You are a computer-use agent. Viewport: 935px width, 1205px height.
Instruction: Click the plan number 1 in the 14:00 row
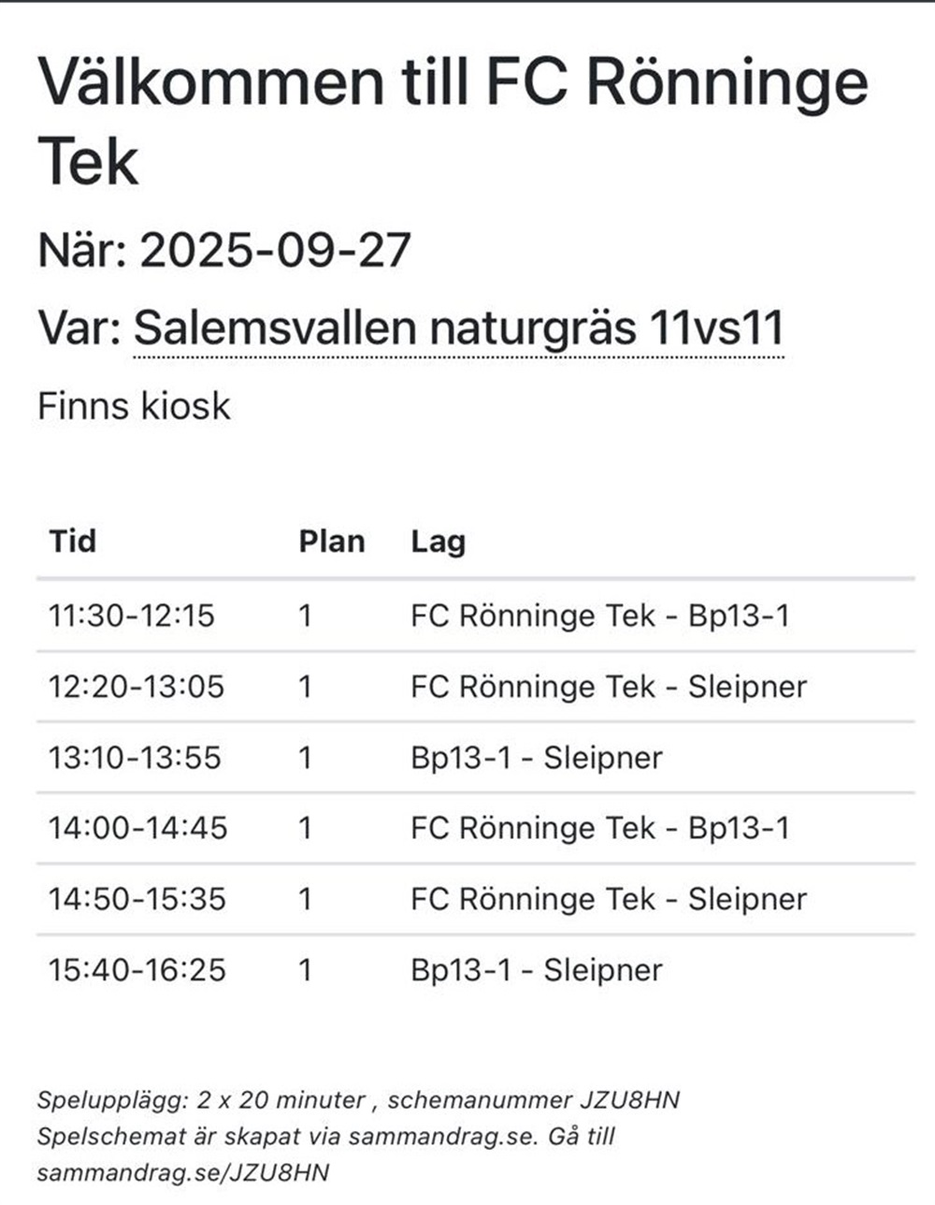coord(305,828)
